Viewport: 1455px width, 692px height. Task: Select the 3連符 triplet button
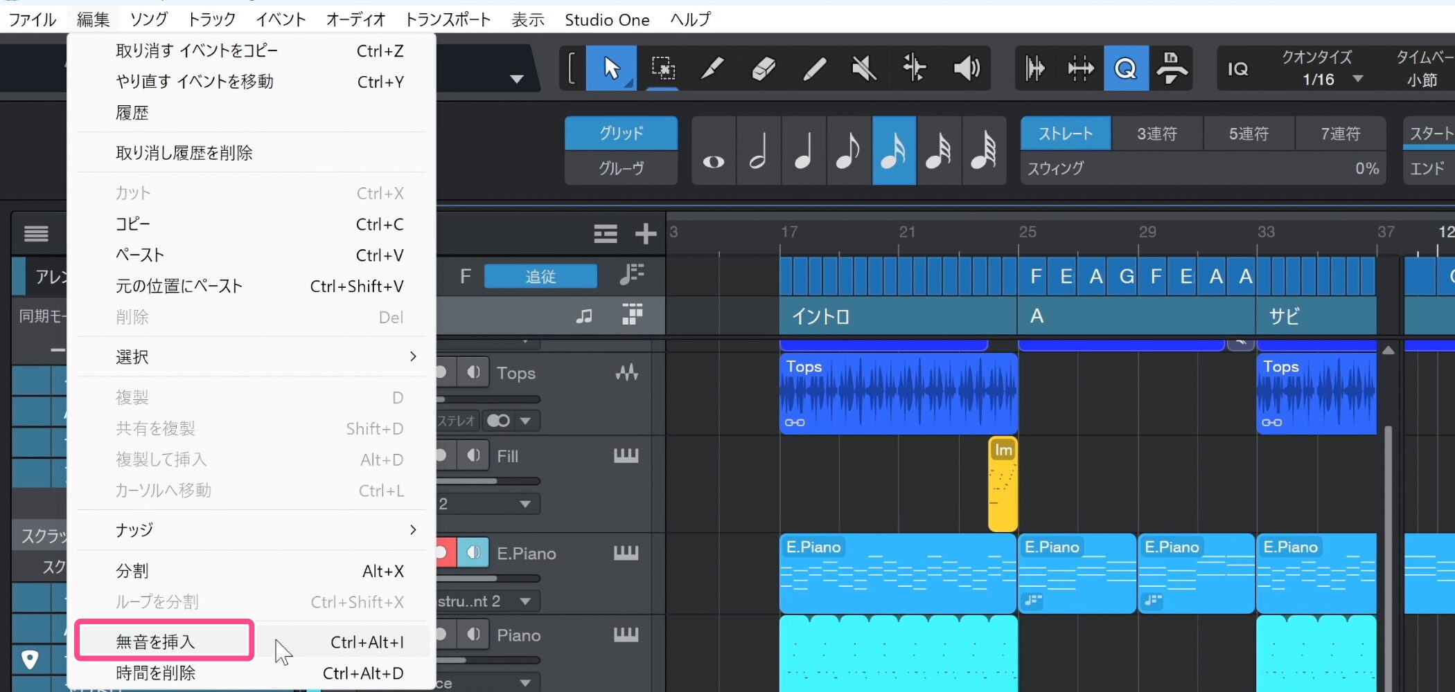1156,134
